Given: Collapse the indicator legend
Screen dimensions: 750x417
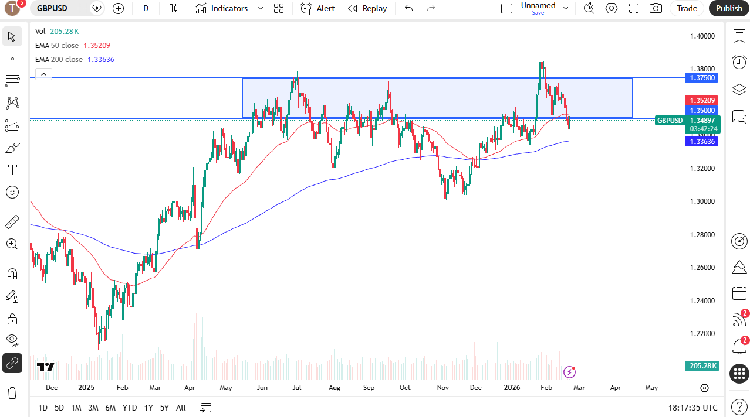Looking at the screenshot, I should pyautogui.click(x=44, y=74).
